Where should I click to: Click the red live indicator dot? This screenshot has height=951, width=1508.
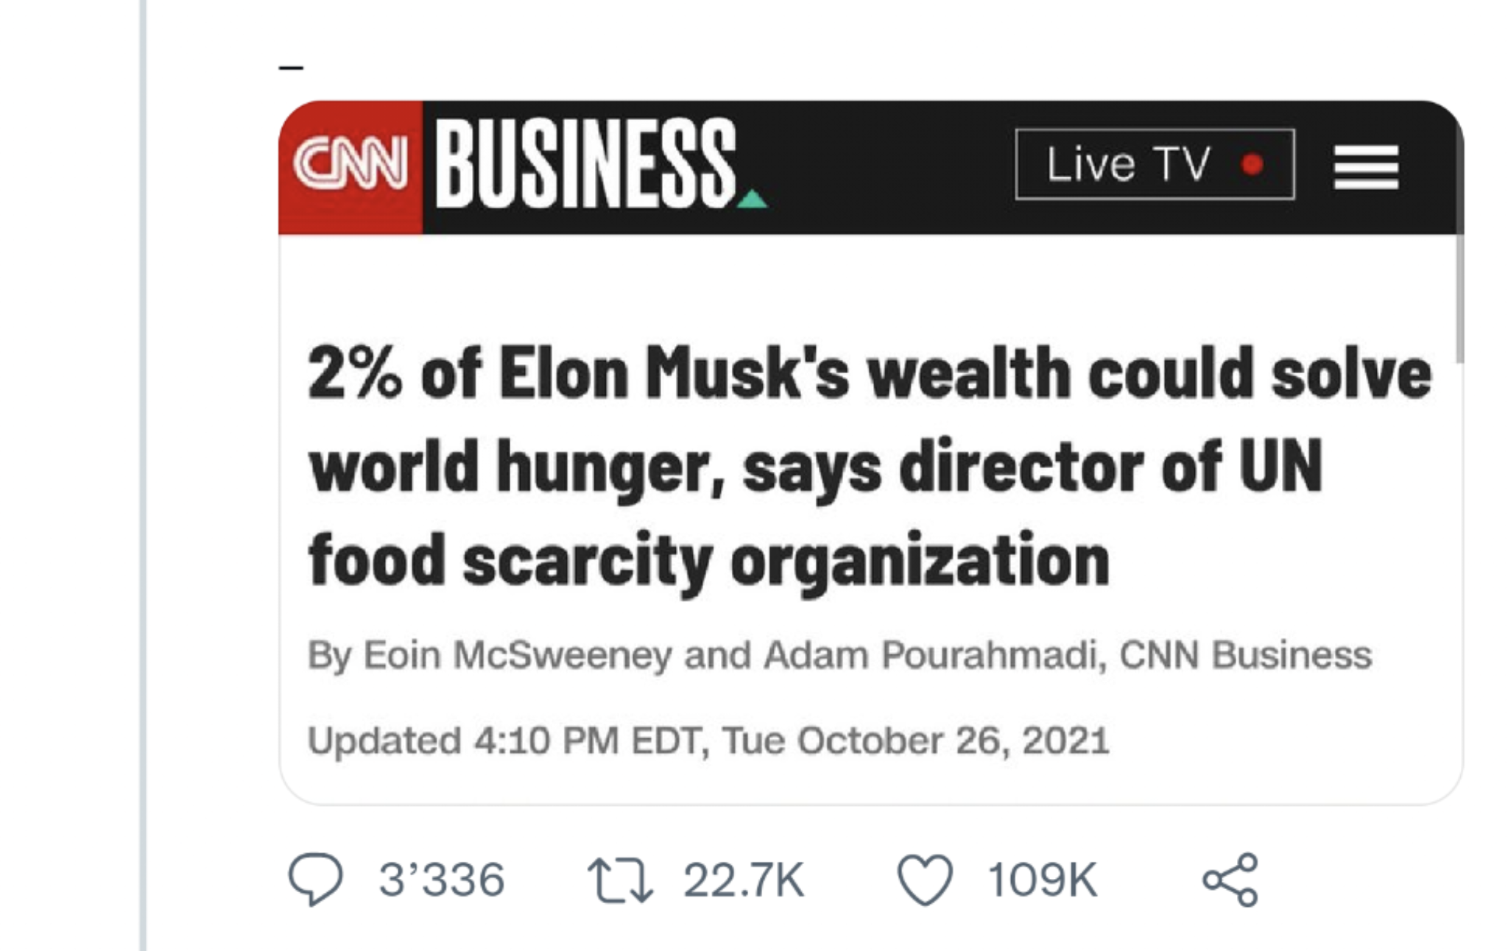1252,164
